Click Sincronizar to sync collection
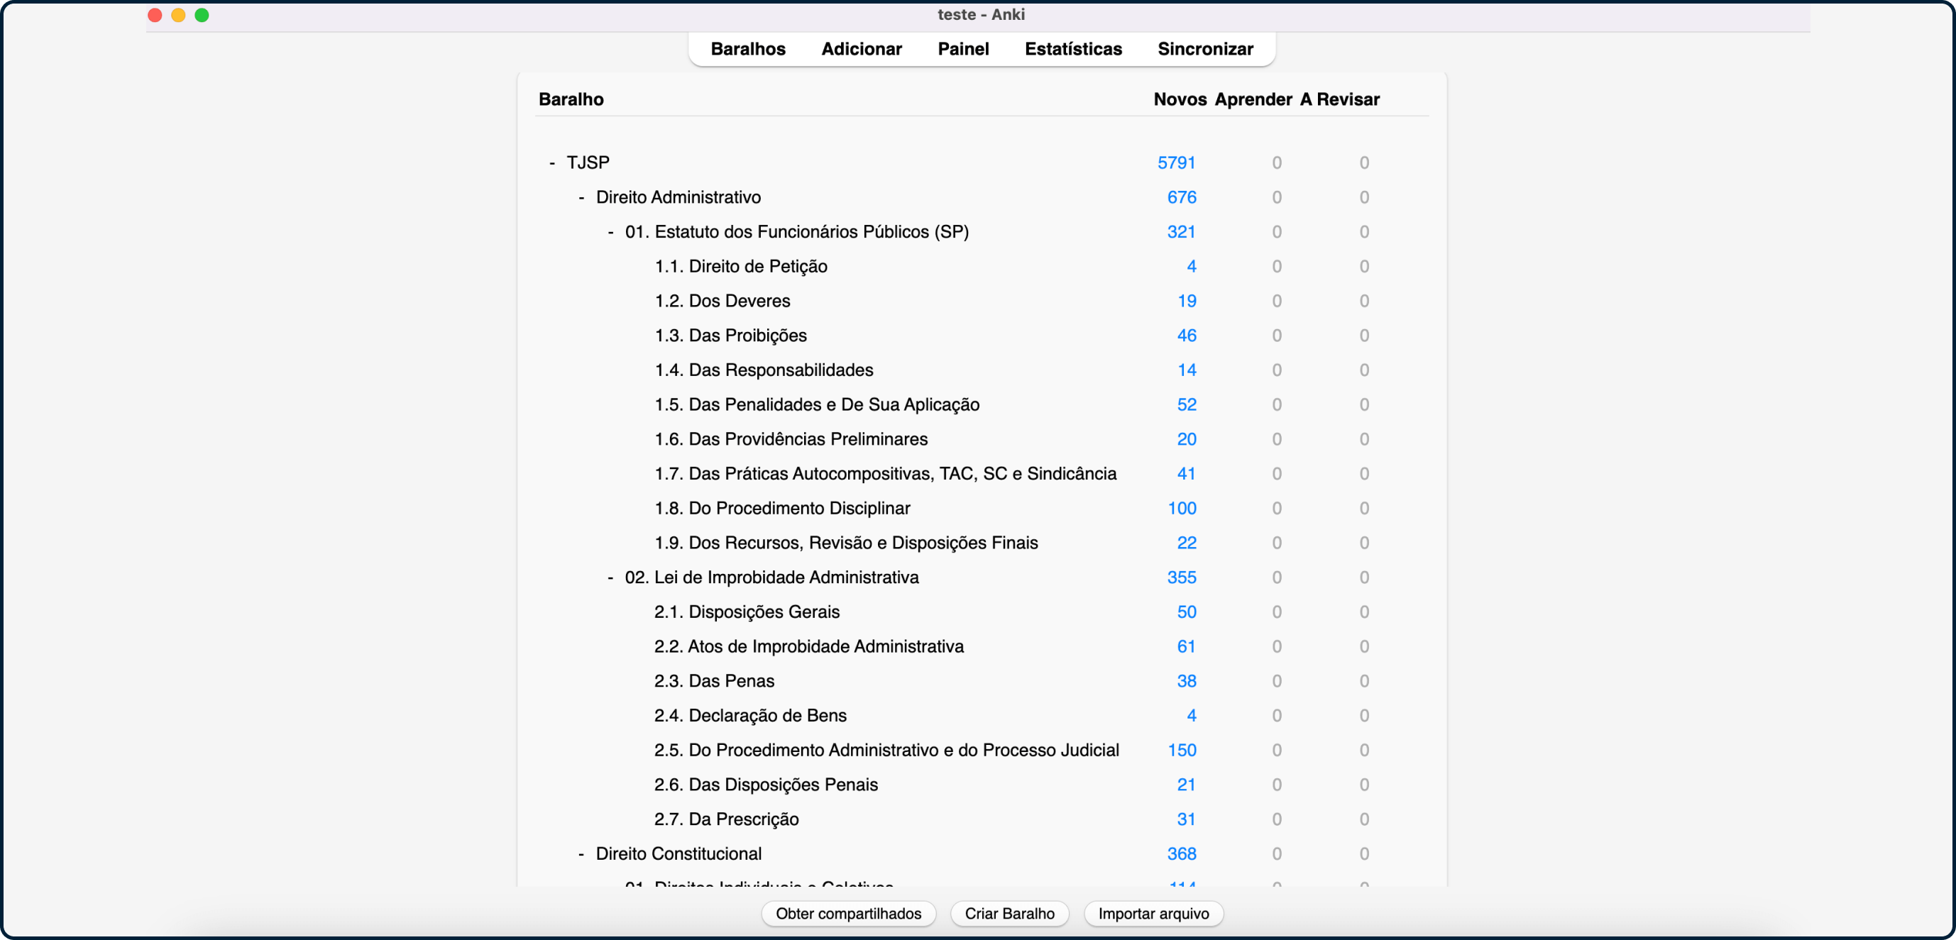 [x=1205, y=48]
